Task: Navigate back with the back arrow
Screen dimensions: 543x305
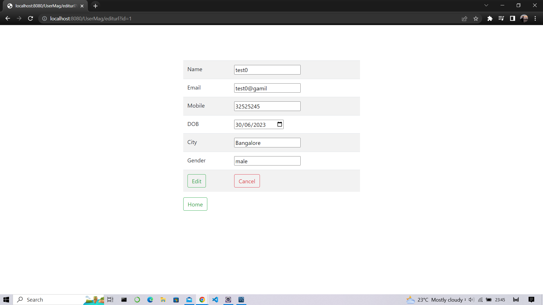Action: (7, 18)
